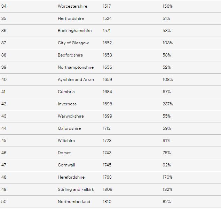The height and width of the screenshot is (209, 221).
Task: Select the Ayrshire and Arran cell
Action: pos(76,80)
